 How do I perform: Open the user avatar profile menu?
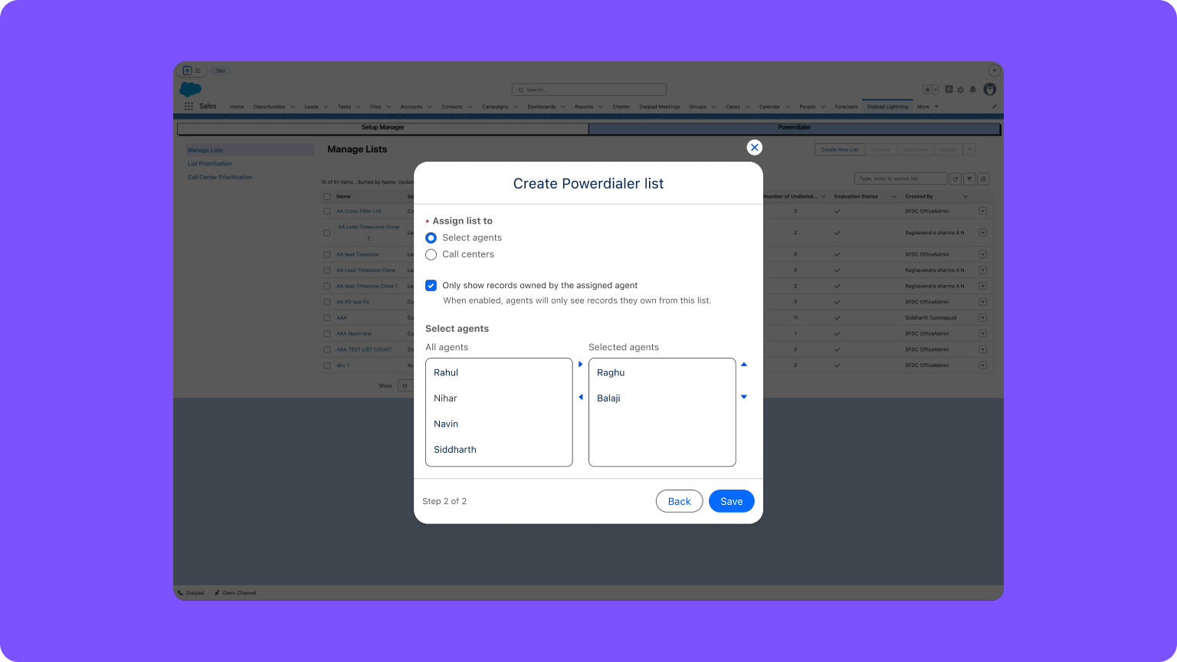[x=989, y=90]
